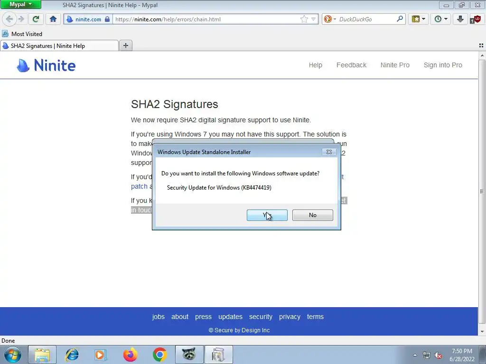Go forward one page
The image size is (486, 364).
pos(21,19)
